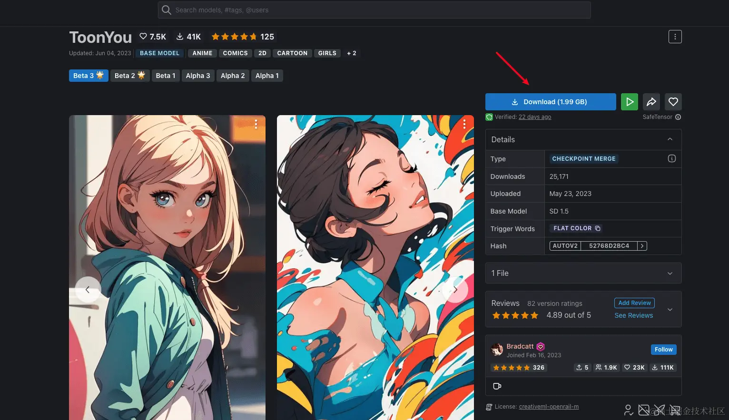Open the creativeml-openrail-m license link
The image size is (729, 420).
549,407
